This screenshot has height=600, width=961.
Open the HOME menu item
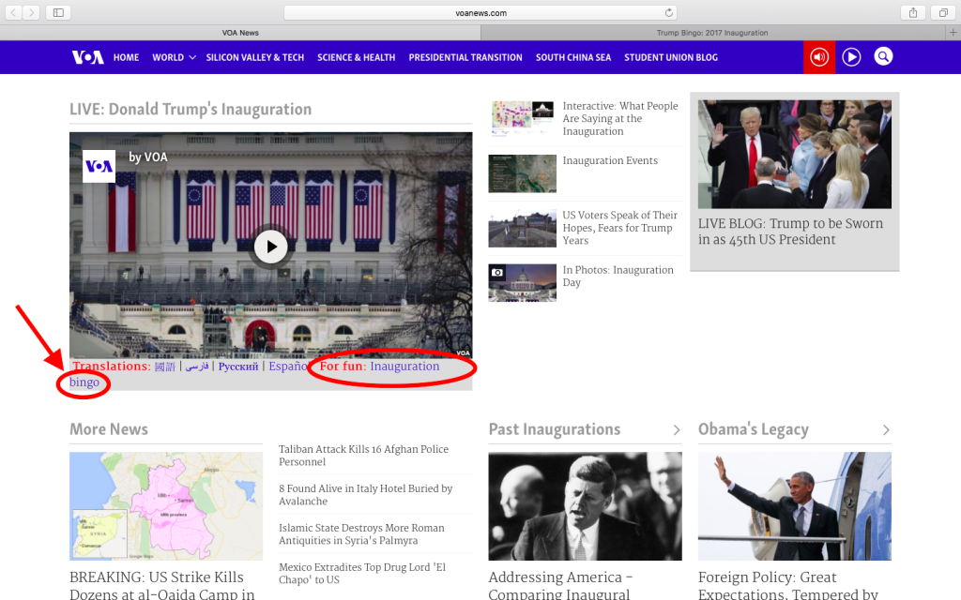127,57
